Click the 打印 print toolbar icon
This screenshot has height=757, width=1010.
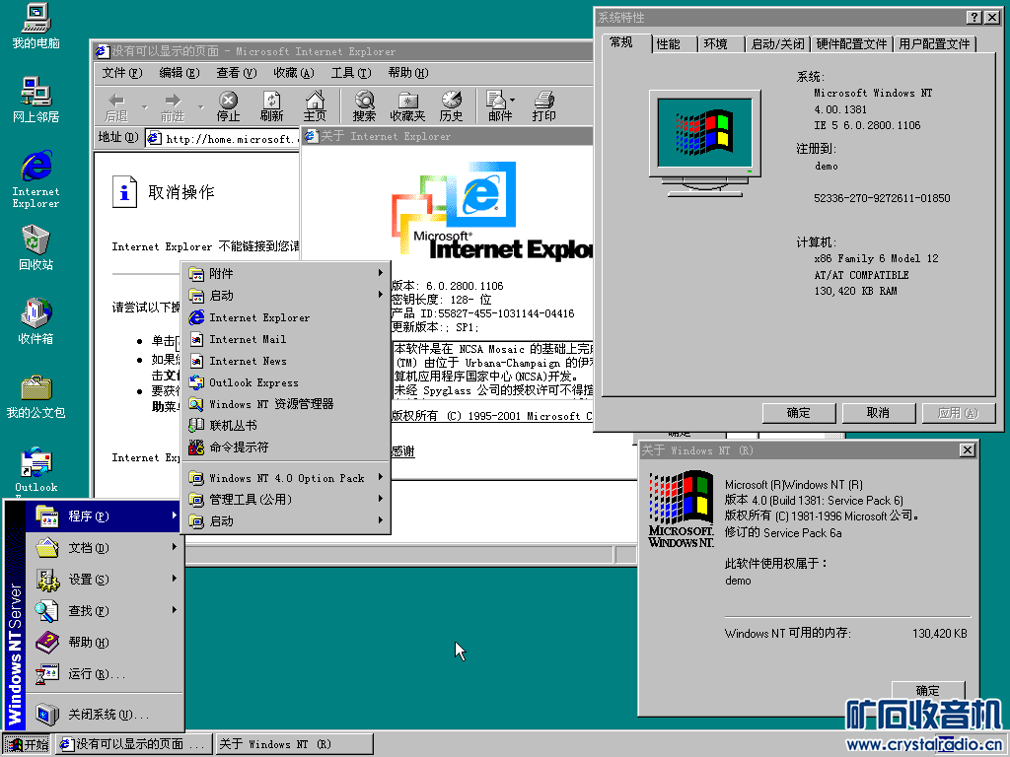tap(544, 106)
